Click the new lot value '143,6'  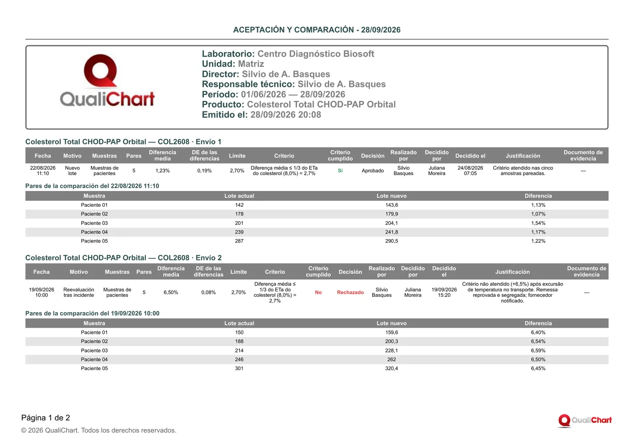click(x=392, y=205)
